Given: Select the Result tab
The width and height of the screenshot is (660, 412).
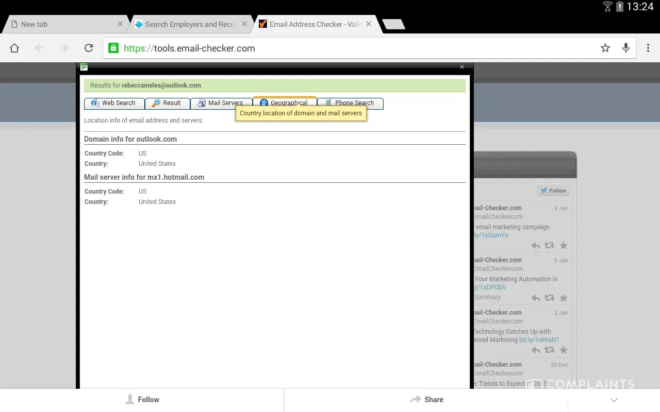Looking at the screenshot, I should [x=167, y=103].
